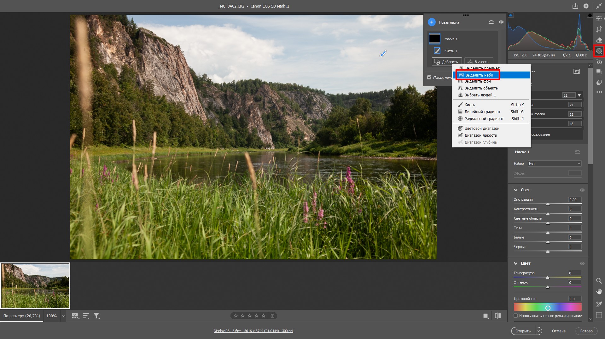Click the Display P3 workflow options link
This screenshot has height=339, width=605.
253,331
